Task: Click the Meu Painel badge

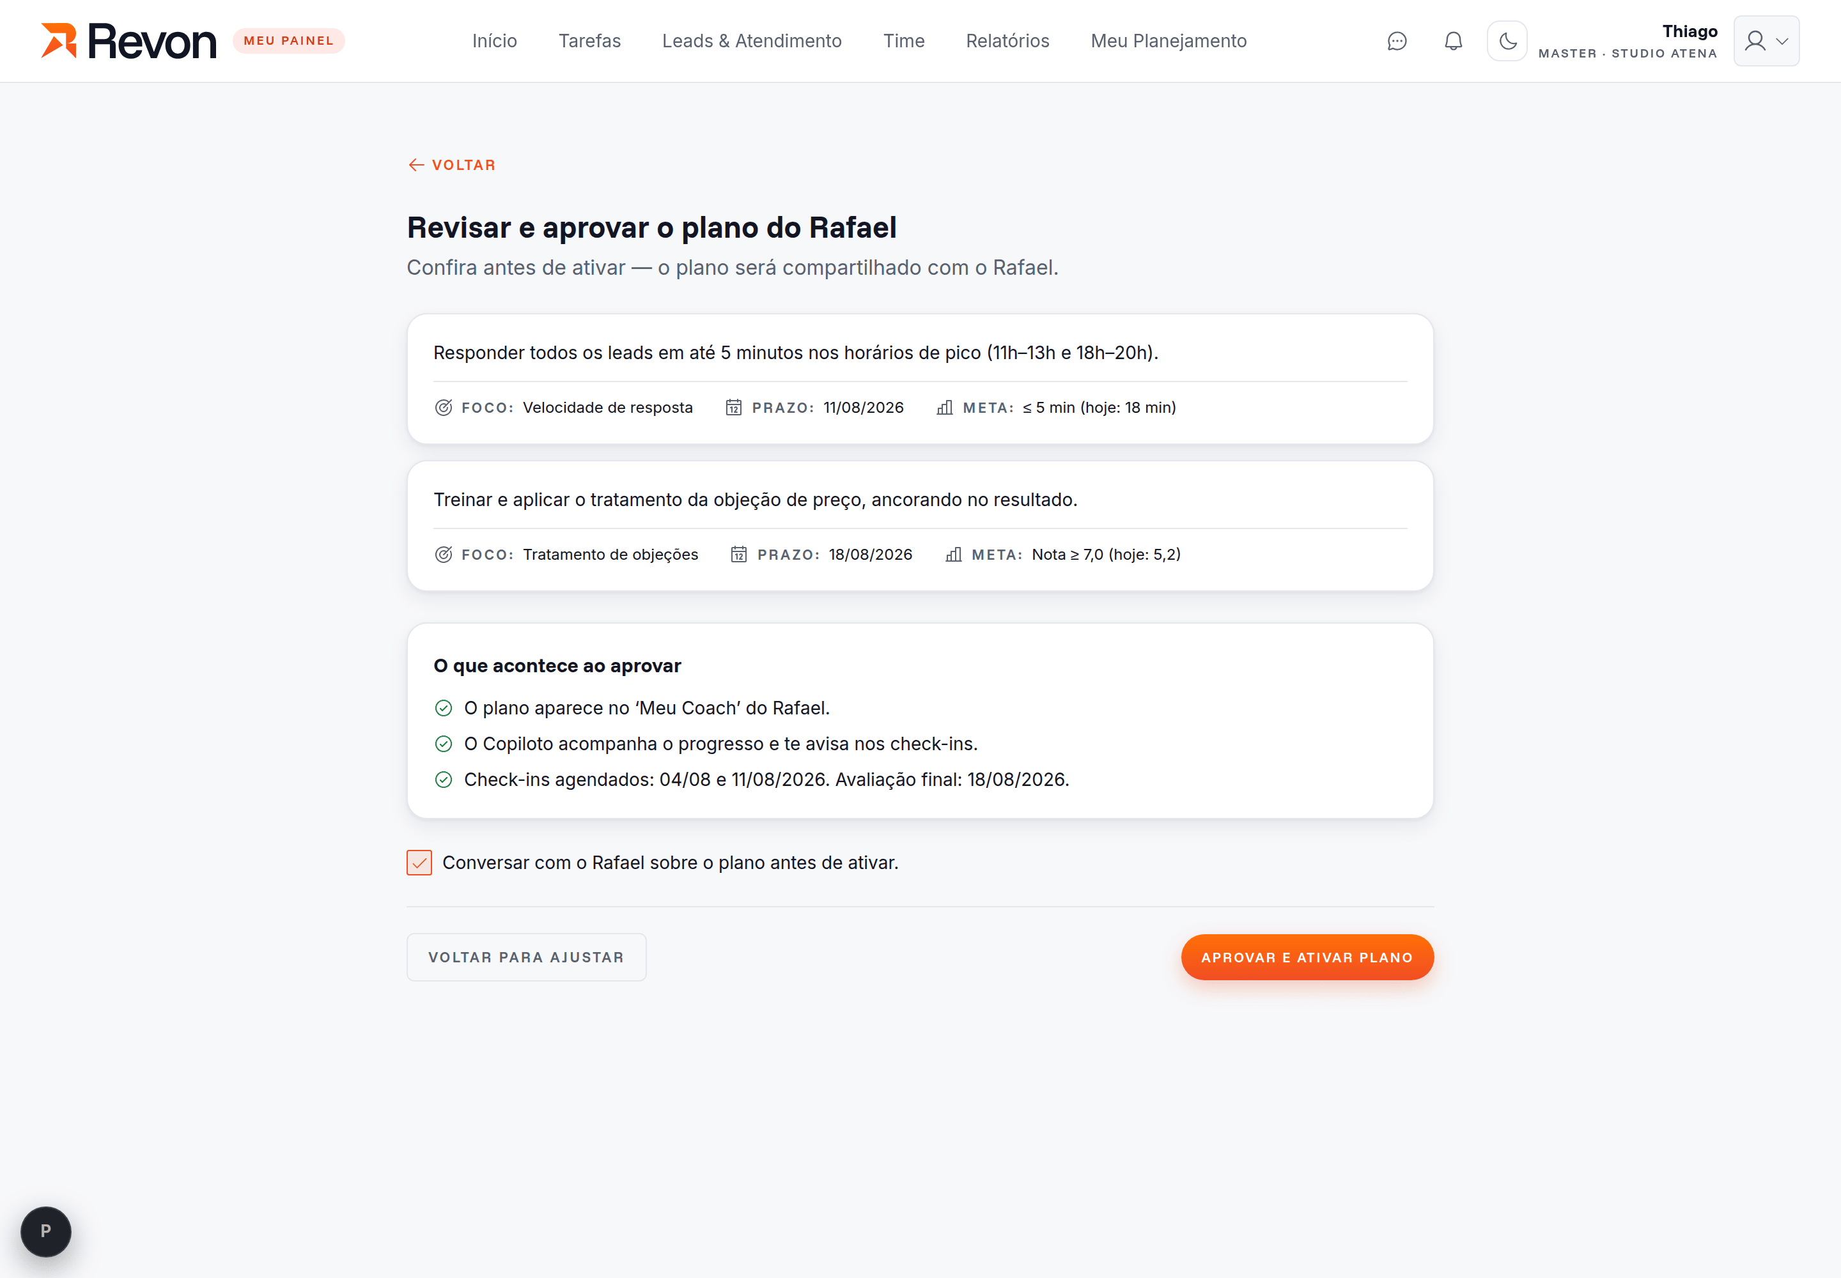Action: [x=288, y=41]
